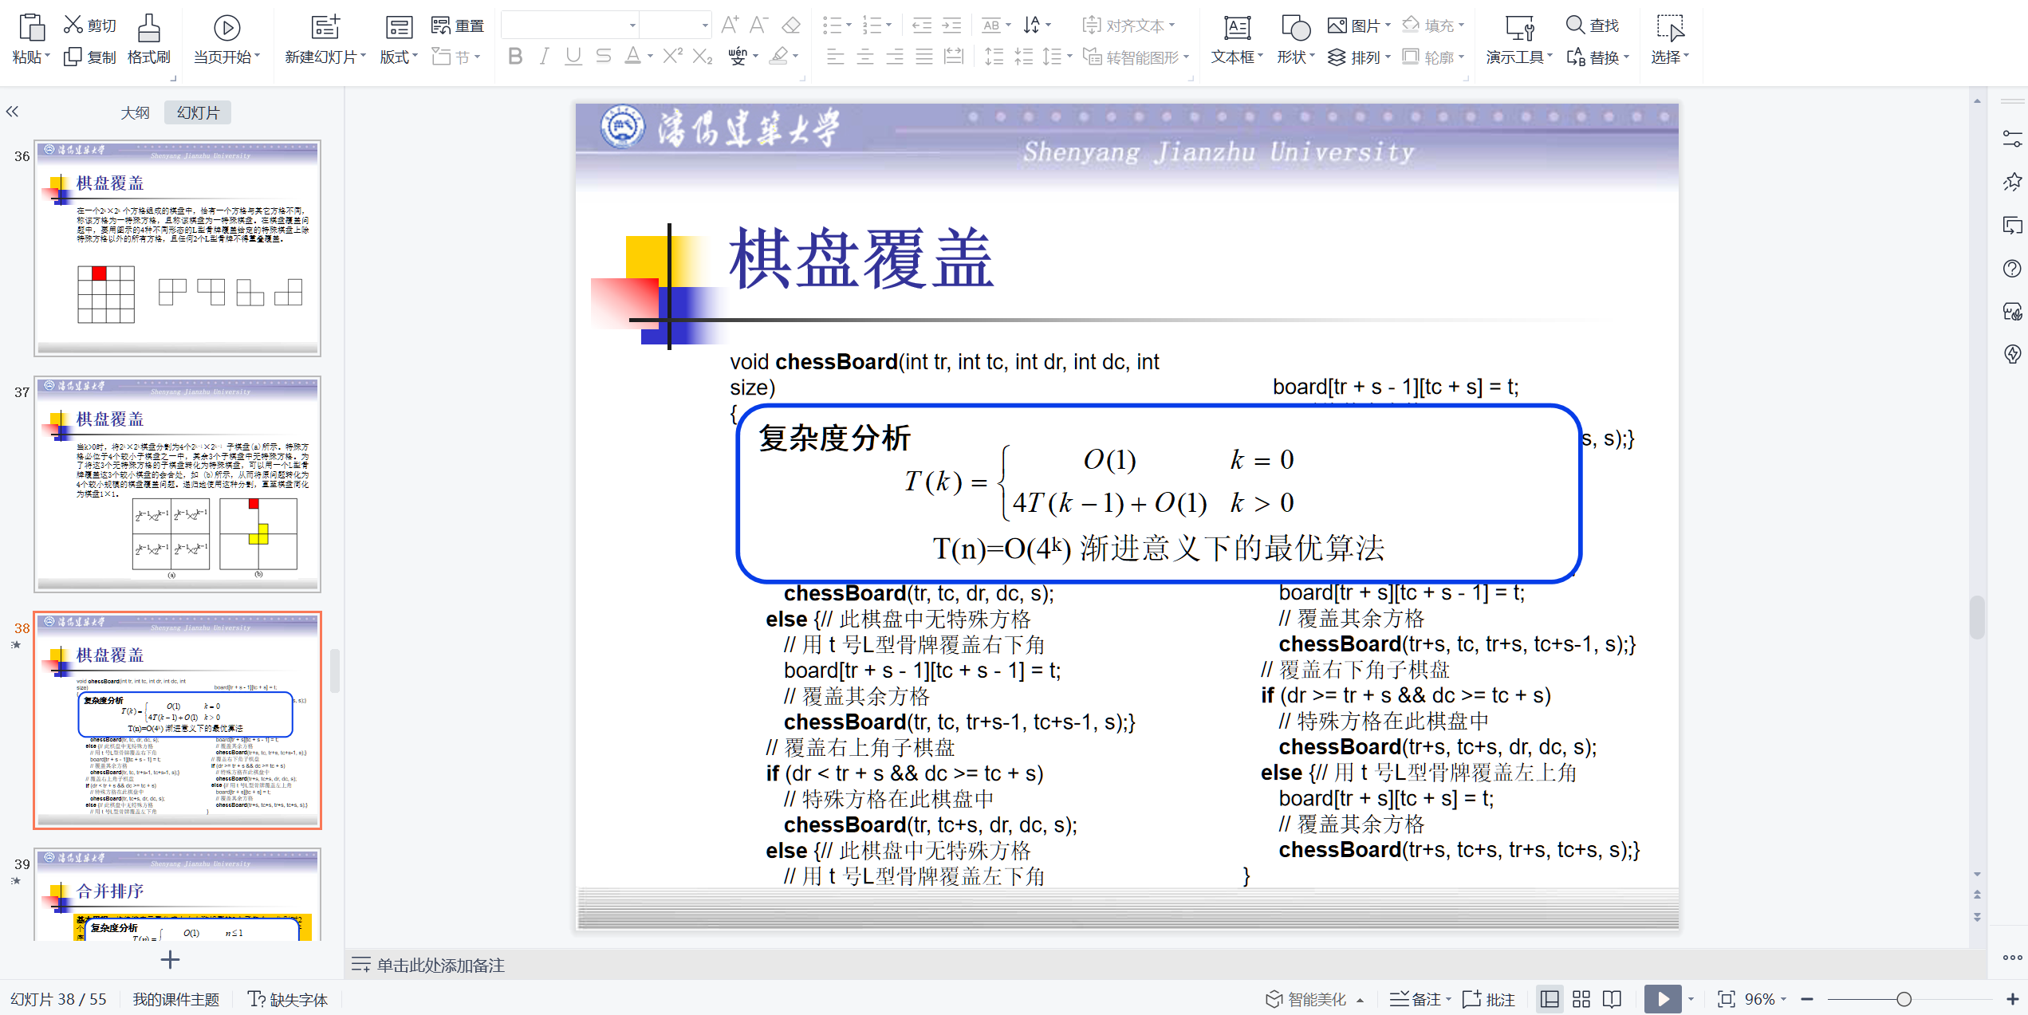Click the Cut (剪切) scissors icon
2028x1015 pixels.
click(73, 25)
